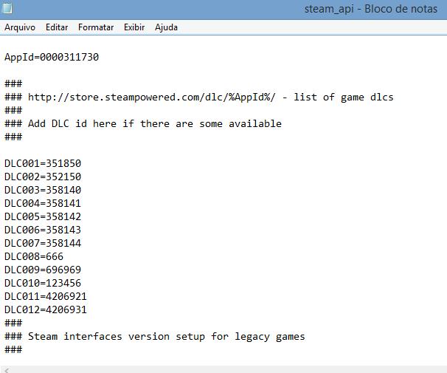This screenshot has width=447, height=373.
Task: Open the Exibir menu
Action: pyautogui.click(x=134, y=27)
